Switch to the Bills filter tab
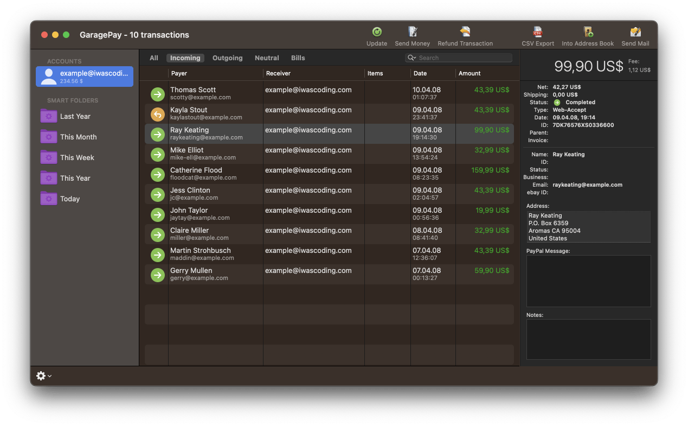This screenshot has height=426, width=688. pos(298,58)
